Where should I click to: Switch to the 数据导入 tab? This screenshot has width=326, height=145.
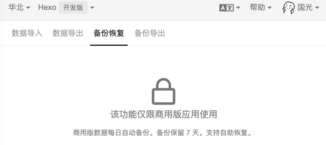[x=27, y=33]
